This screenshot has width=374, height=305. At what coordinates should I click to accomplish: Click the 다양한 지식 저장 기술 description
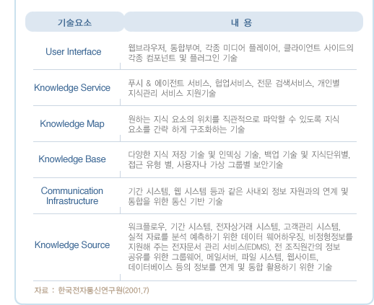coord(239,159)
